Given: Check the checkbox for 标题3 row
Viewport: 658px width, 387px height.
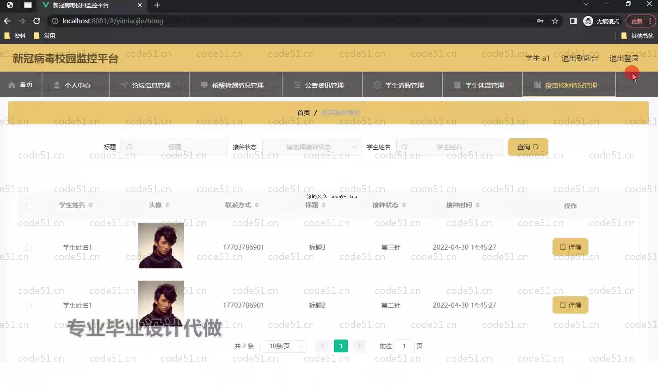Looking at the screenshot, I should pos(29,247).
